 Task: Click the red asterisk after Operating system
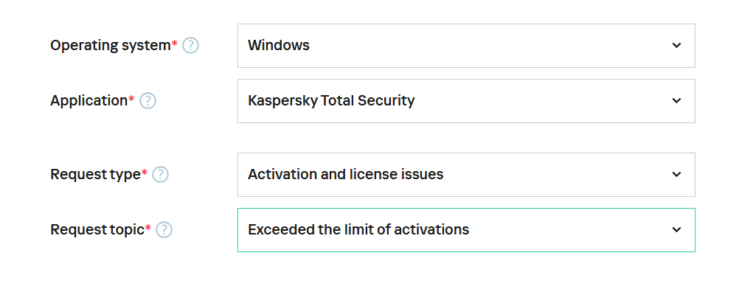click(x=174, y=44)
